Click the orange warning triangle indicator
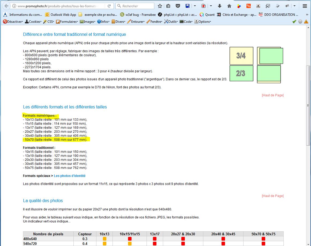Image resolution: width=311 pixels, height=246 pixels. pos(306,22)
